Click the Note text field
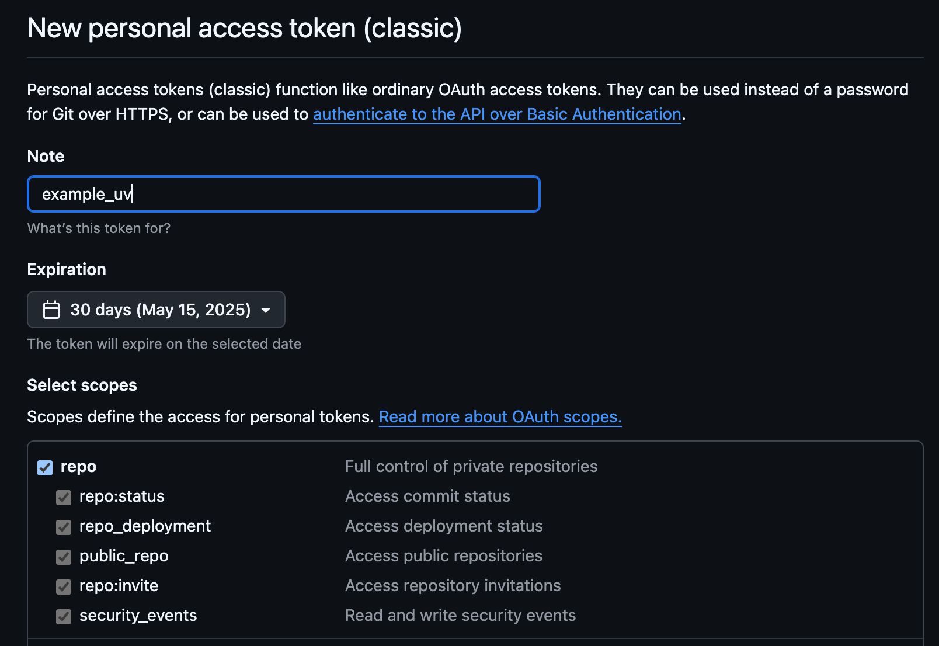 (283, 194)
